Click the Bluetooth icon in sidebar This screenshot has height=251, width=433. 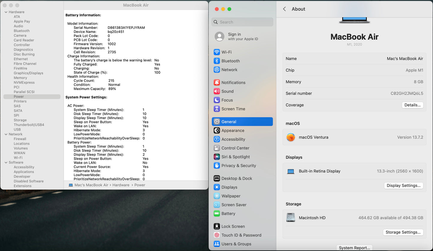point(217,61)
